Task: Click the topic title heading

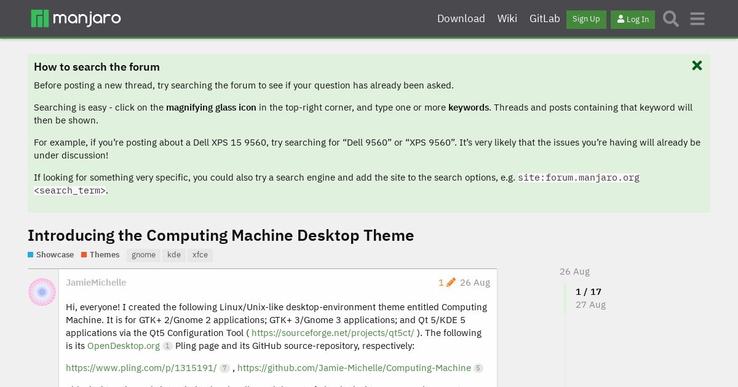Action: (221, 235)
